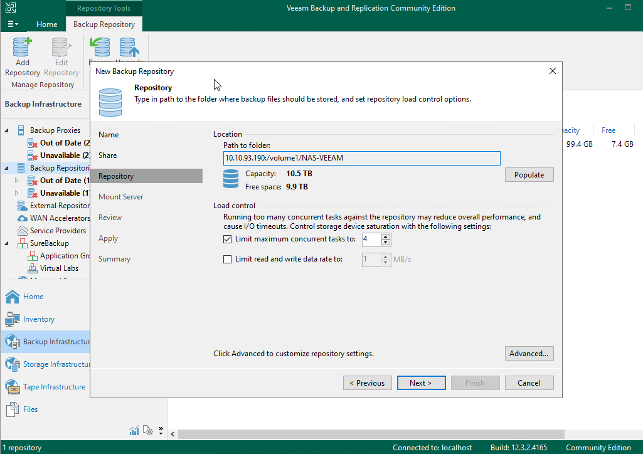This screenshot has width=643, height=454.
Task: Collapse the SureBackup tree node
Action: pyautogui.click(x=7, y=243)
